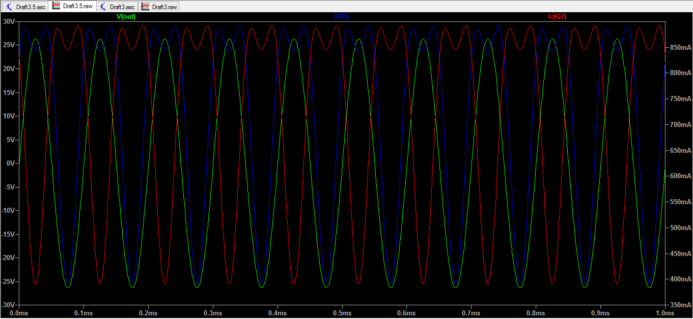
Task: Click the 600mA right axis label
Action: click(x=680, y=176)
